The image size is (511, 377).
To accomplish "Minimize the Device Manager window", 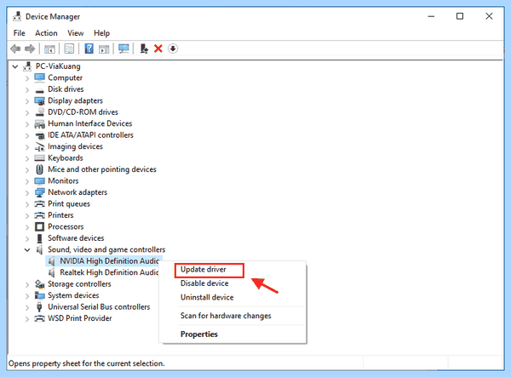I will 431,16.
